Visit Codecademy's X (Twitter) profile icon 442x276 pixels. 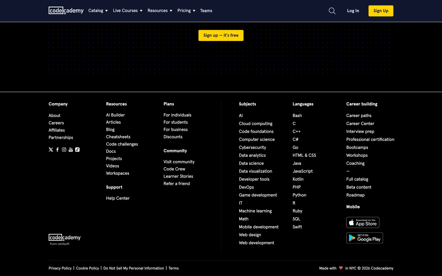[51, 150]
